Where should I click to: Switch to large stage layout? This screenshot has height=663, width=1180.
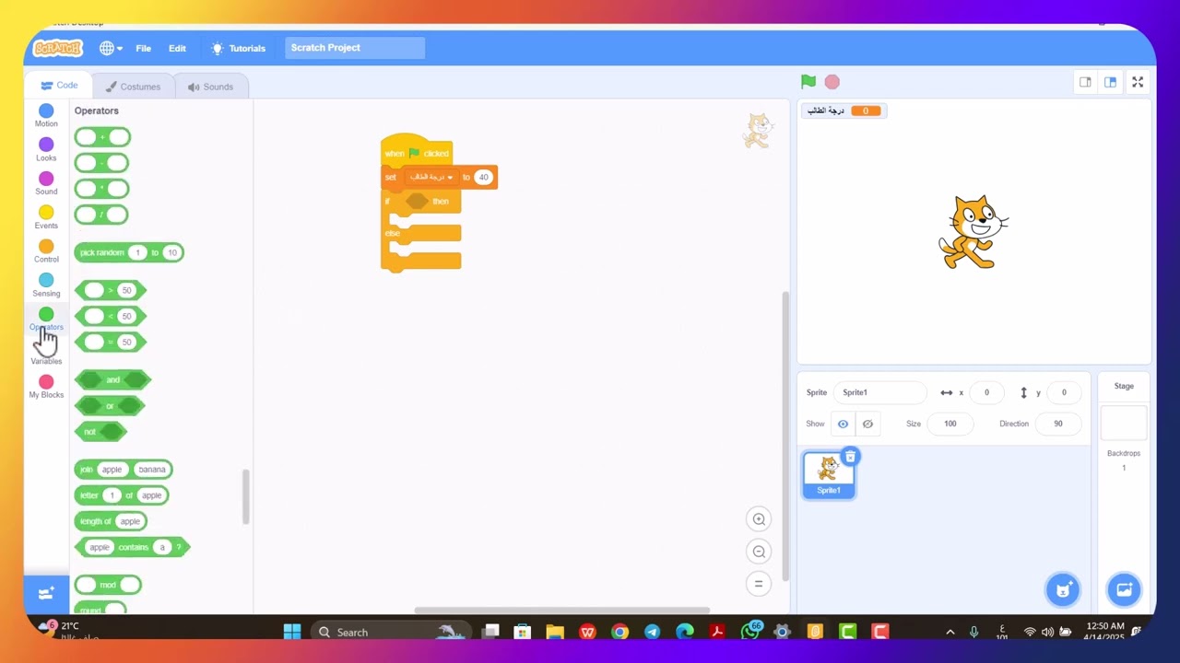1110,82
